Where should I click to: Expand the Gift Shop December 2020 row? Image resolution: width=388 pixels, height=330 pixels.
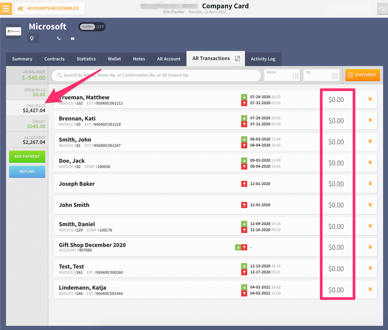pos(370,247)
